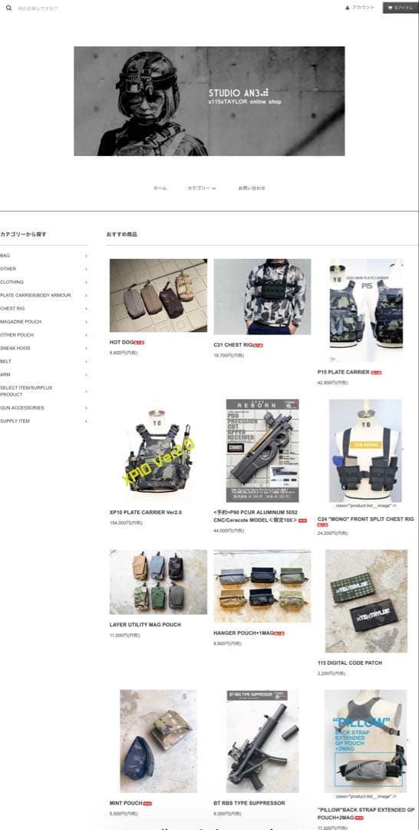Open the C21 CHEST RIG product link

pos(233,345)
